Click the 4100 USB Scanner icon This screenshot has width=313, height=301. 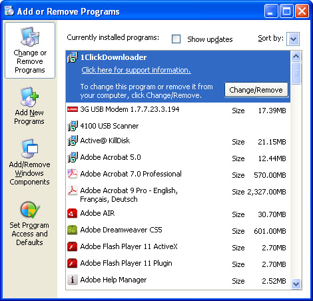tap(73, 126)
